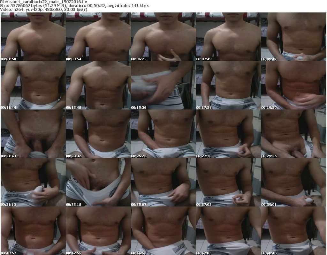The width and height of the screenshot is (327, 255).
Task: Pick the frame timestamped 00:40:57
Action: pyautogui.click(x=33, y=231)
